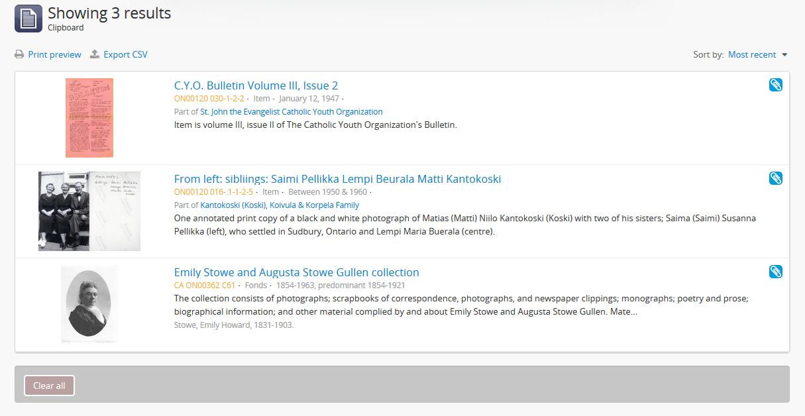The image size is (805, 416).
Task: Click the black and white siblings photo thumbnail
Action: pyautogui.click(x=89, y=211)
